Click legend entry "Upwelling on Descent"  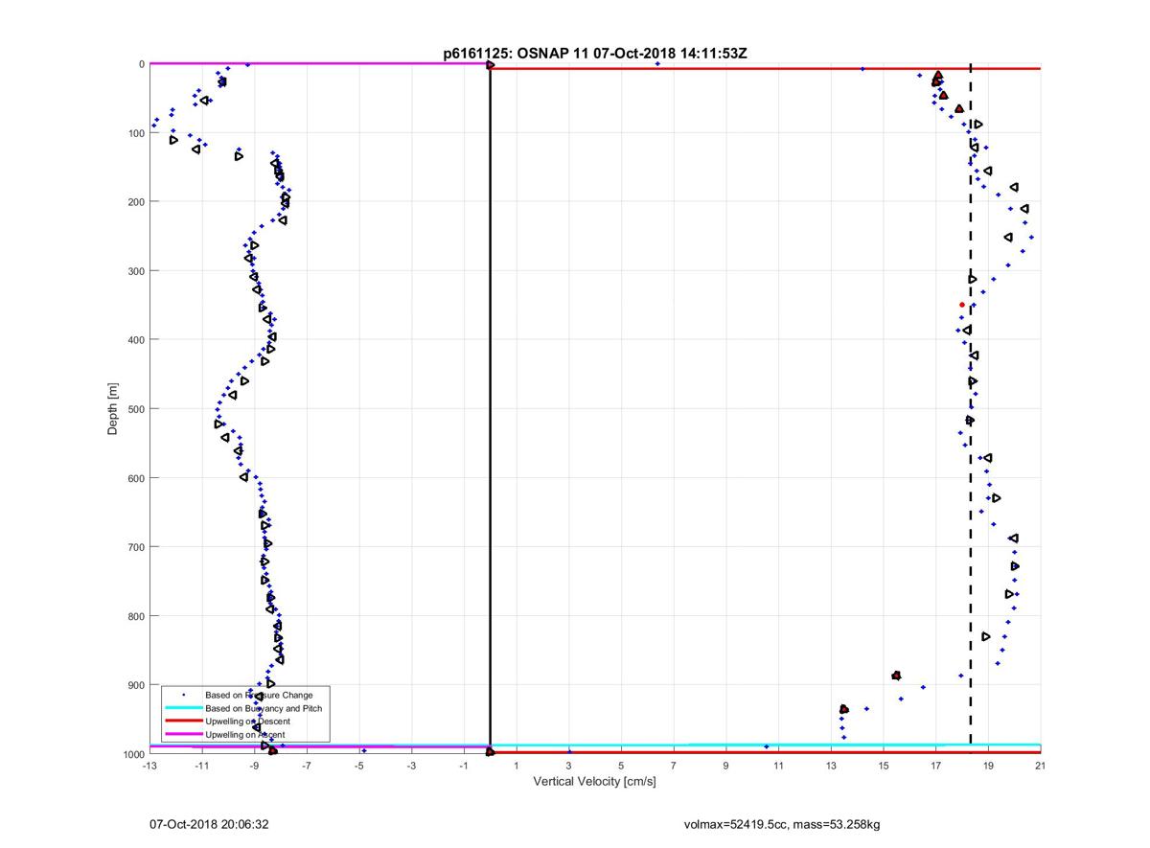pos(247,722)
